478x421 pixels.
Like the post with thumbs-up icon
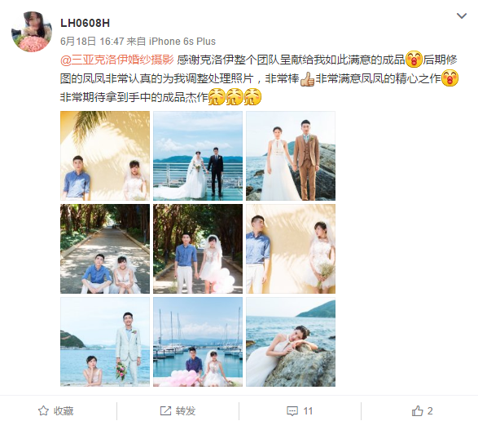click(x=418, y=410)
